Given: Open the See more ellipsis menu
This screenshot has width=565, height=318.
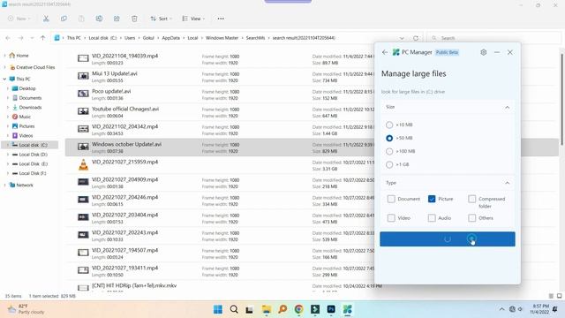Looking at the screenshot, I should click(x=221, y=19).
